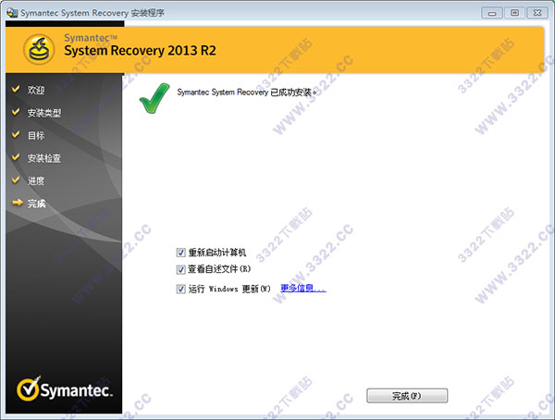Click the yellow arrow beside 完成 step

click(x=17, y=203)
